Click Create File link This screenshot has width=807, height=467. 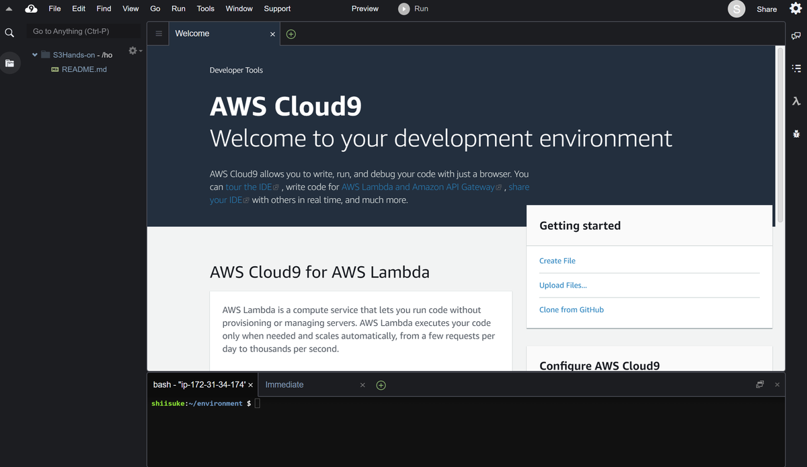(558, 261)
